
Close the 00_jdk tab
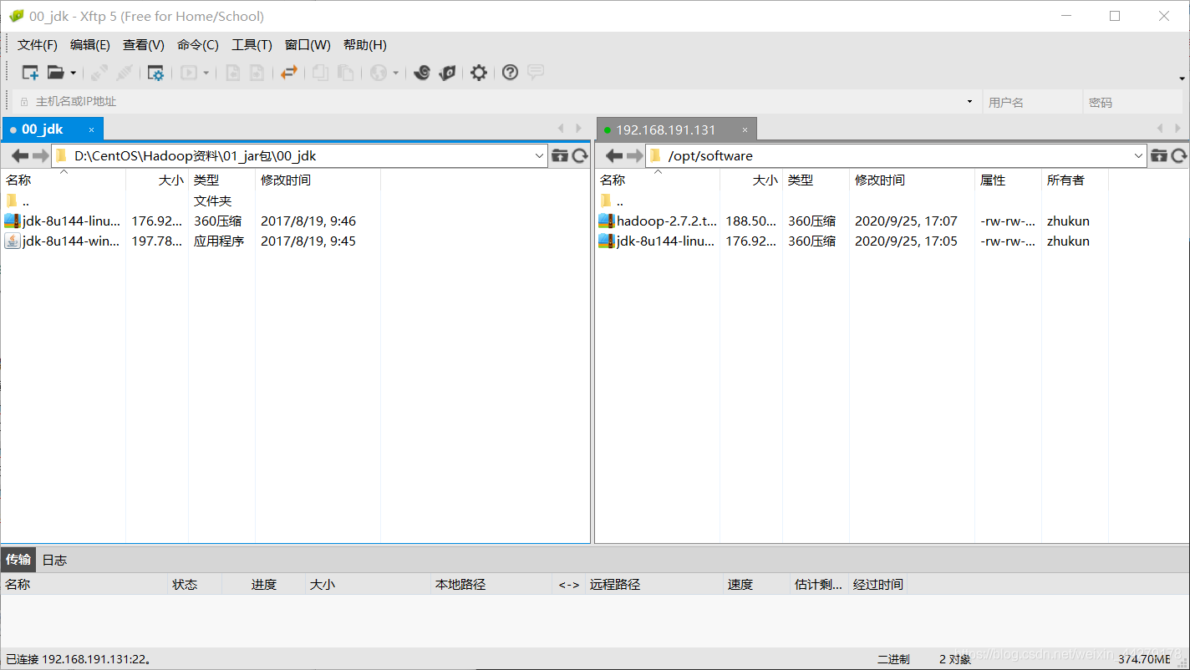click(x=92, y=129)
